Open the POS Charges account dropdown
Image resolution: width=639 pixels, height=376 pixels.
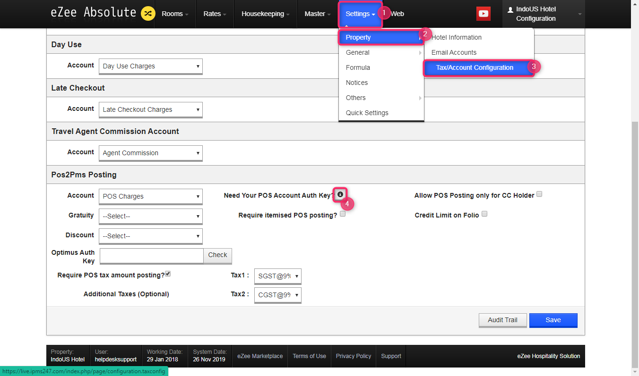click(x=151, y=196)
